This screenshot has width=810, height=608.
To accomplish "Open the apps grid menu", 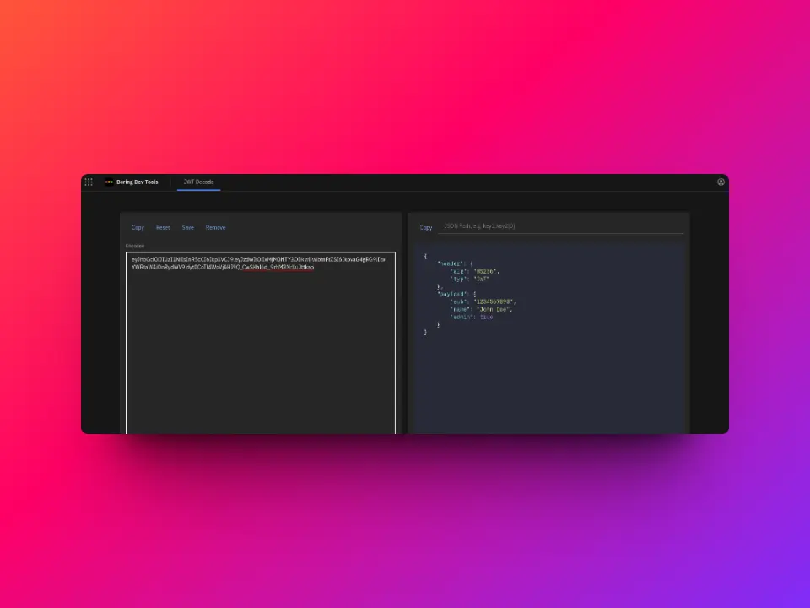I will 89,182.
